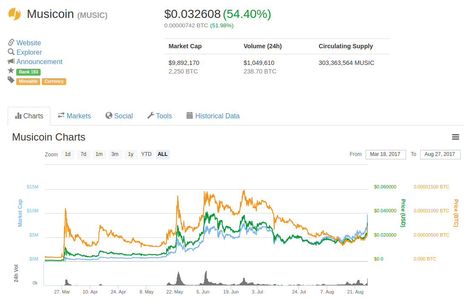
Task: Click the wrench icon beside Tools
Action: pos(151,115)
